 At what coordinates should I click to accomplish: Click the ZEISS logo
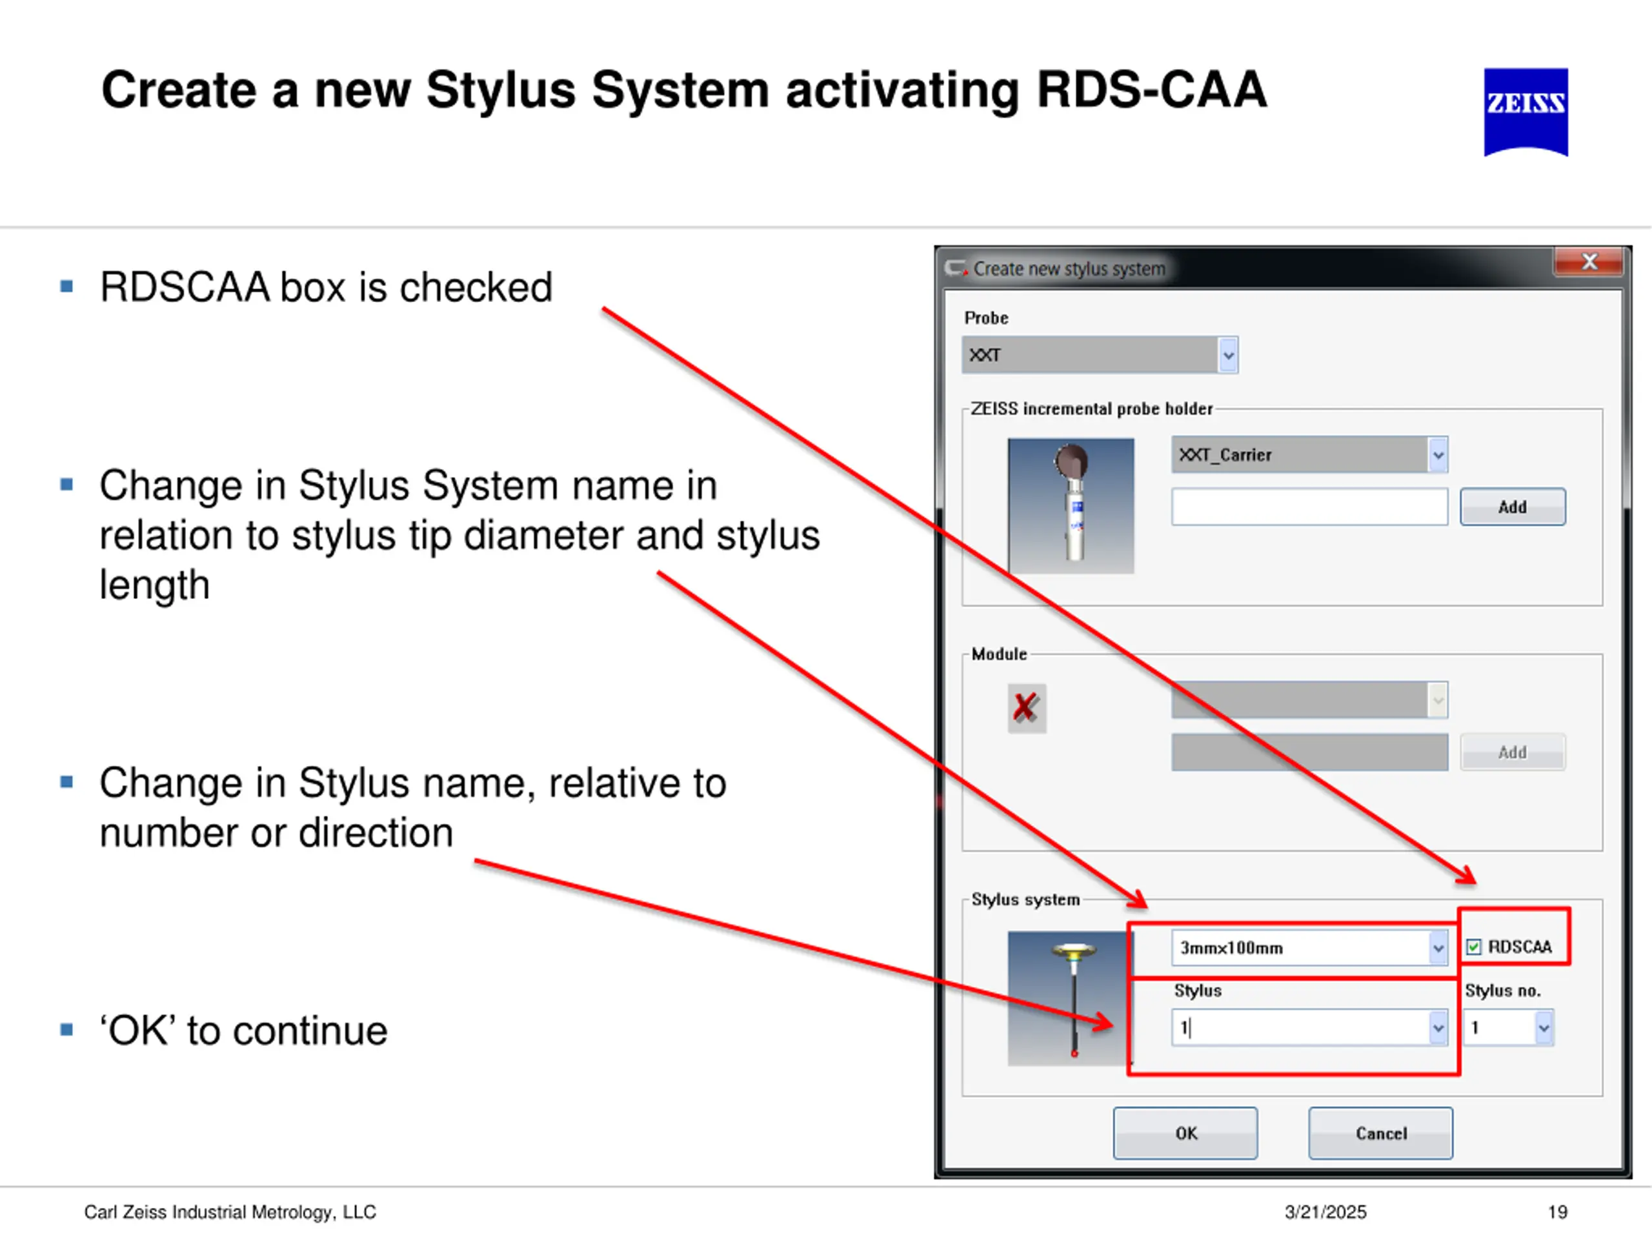(x=1525, y=112)
